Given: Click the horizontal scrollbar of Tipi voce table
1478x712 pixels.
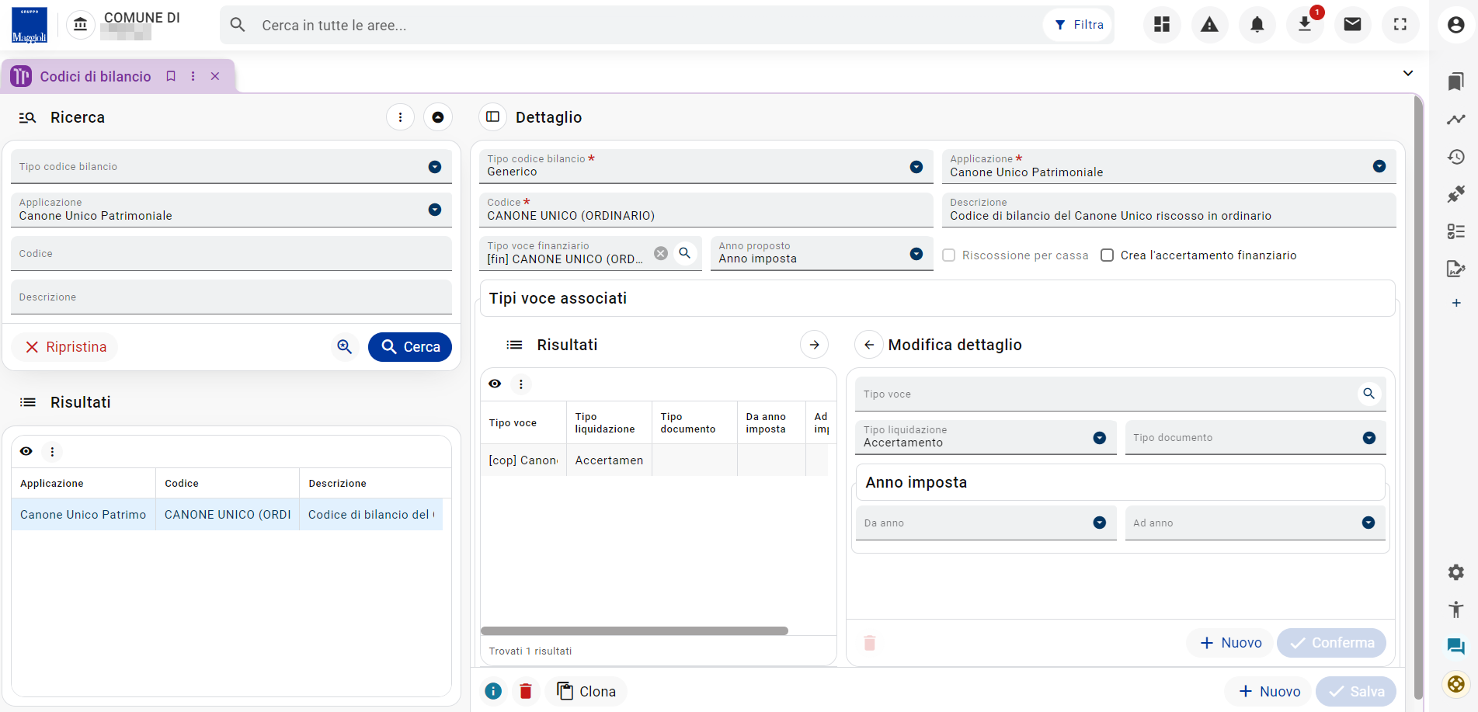Looking at the screenshot, I should click(635, 630).
